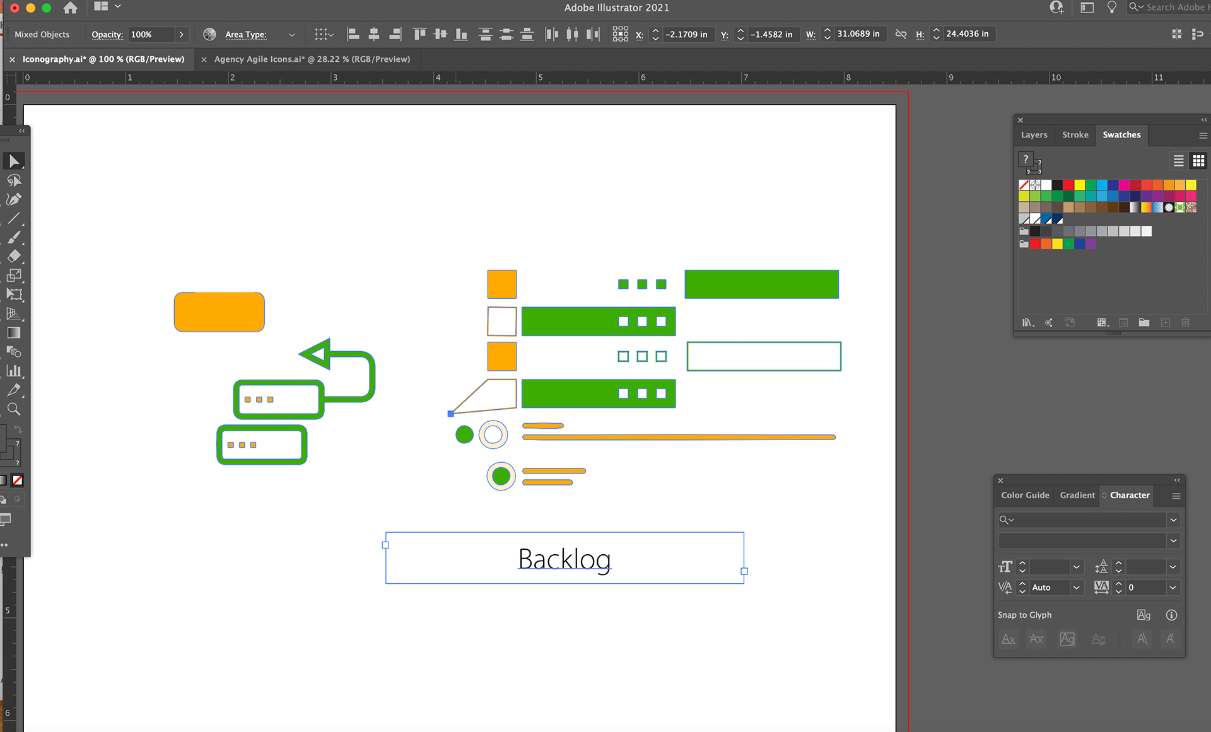Click Horizontal Align Left icon

tap(353, 34)
